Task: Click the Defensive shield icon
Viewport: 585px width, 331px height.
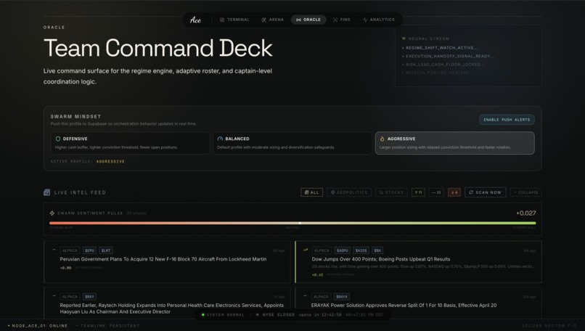Action: 58,139
